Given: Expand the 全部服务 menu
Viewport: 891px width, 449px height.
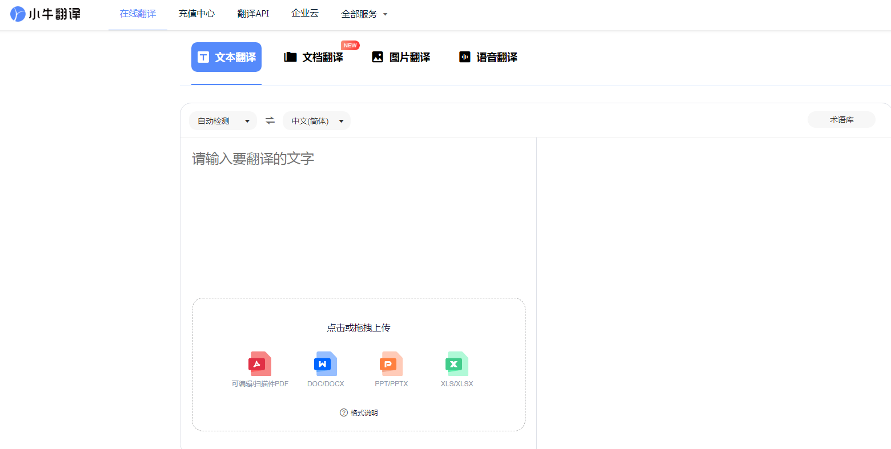Looking at the screenshot, I should click(x=365, y=13).
